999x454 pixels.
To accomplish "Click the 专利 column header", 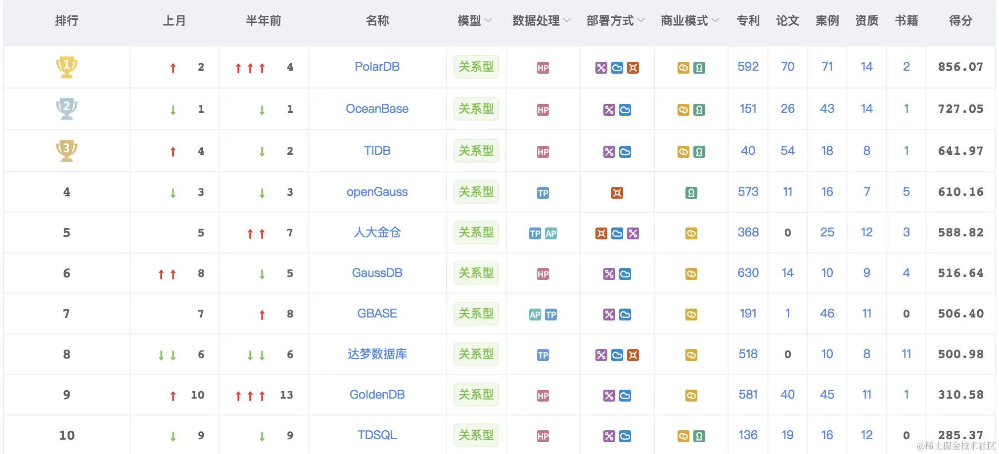I will (748, 21).
